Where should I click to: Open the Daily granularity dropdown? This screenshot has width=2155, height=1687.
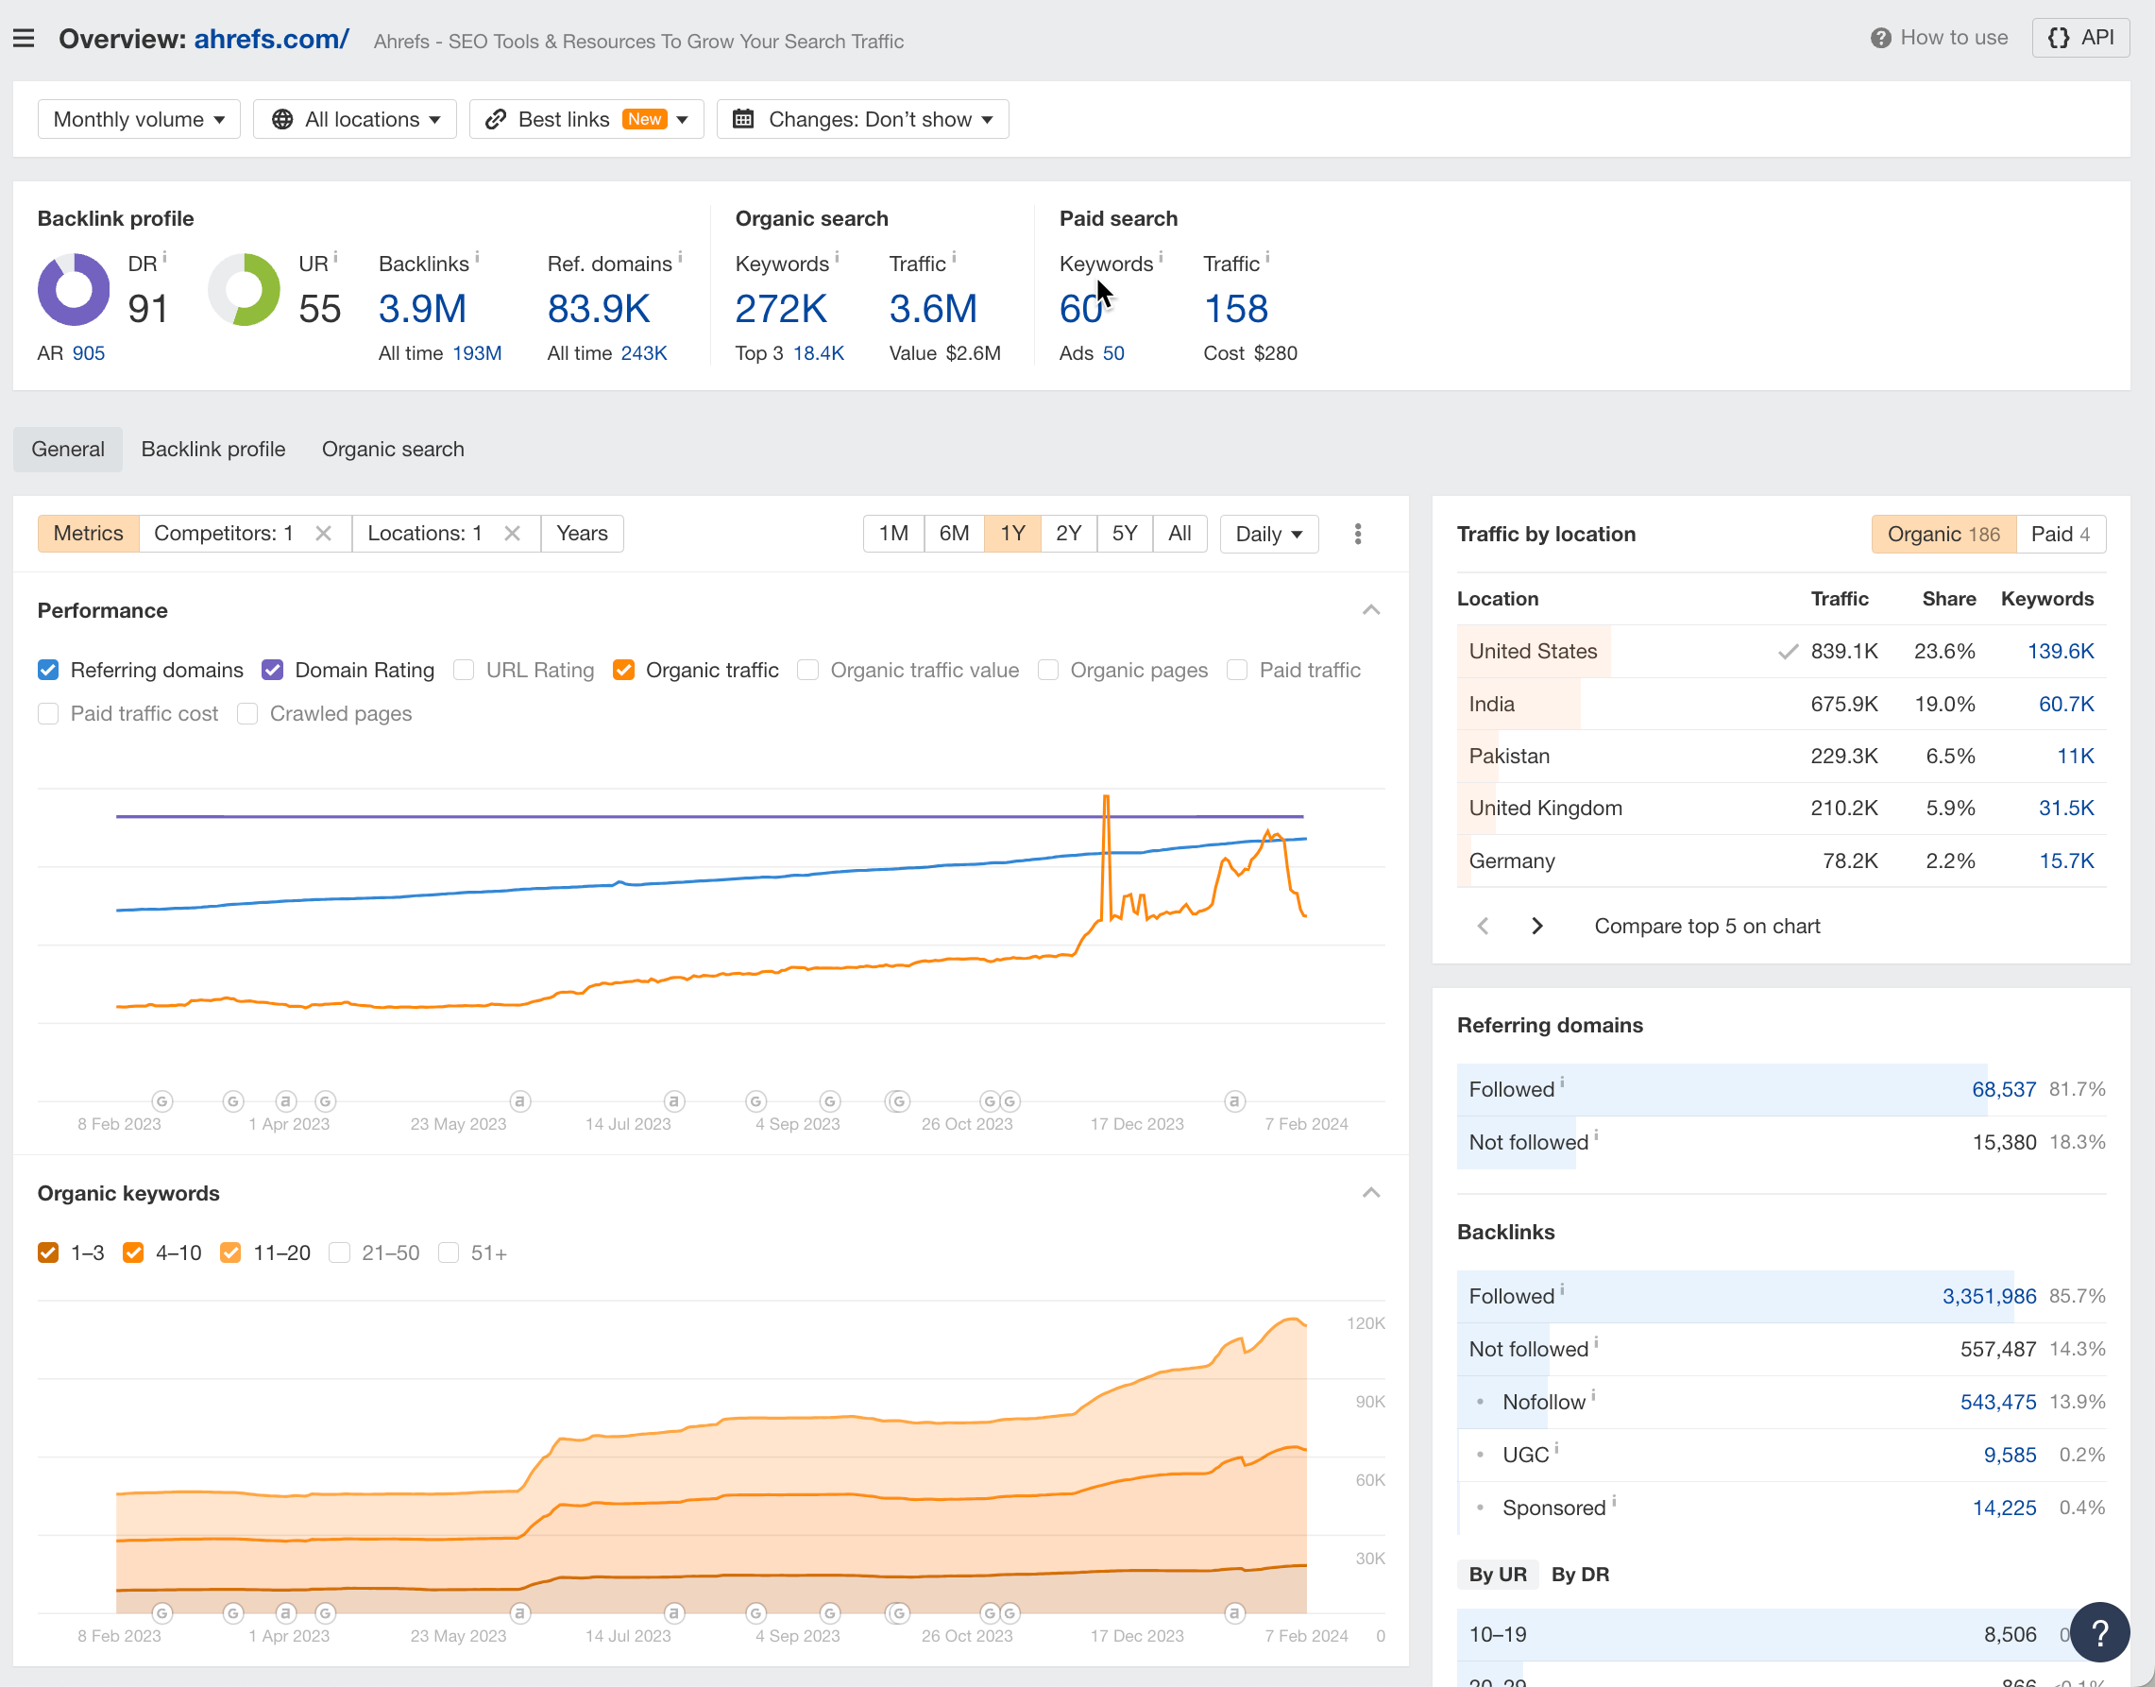pyautogui.click(x=1268, y=534)
